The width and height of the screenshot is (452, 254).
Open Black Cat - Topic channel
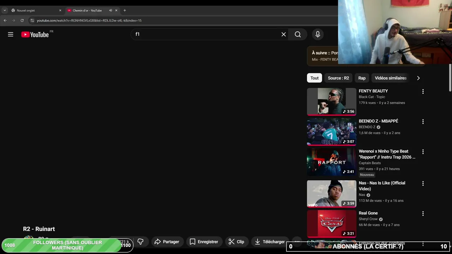pos(372,97)
